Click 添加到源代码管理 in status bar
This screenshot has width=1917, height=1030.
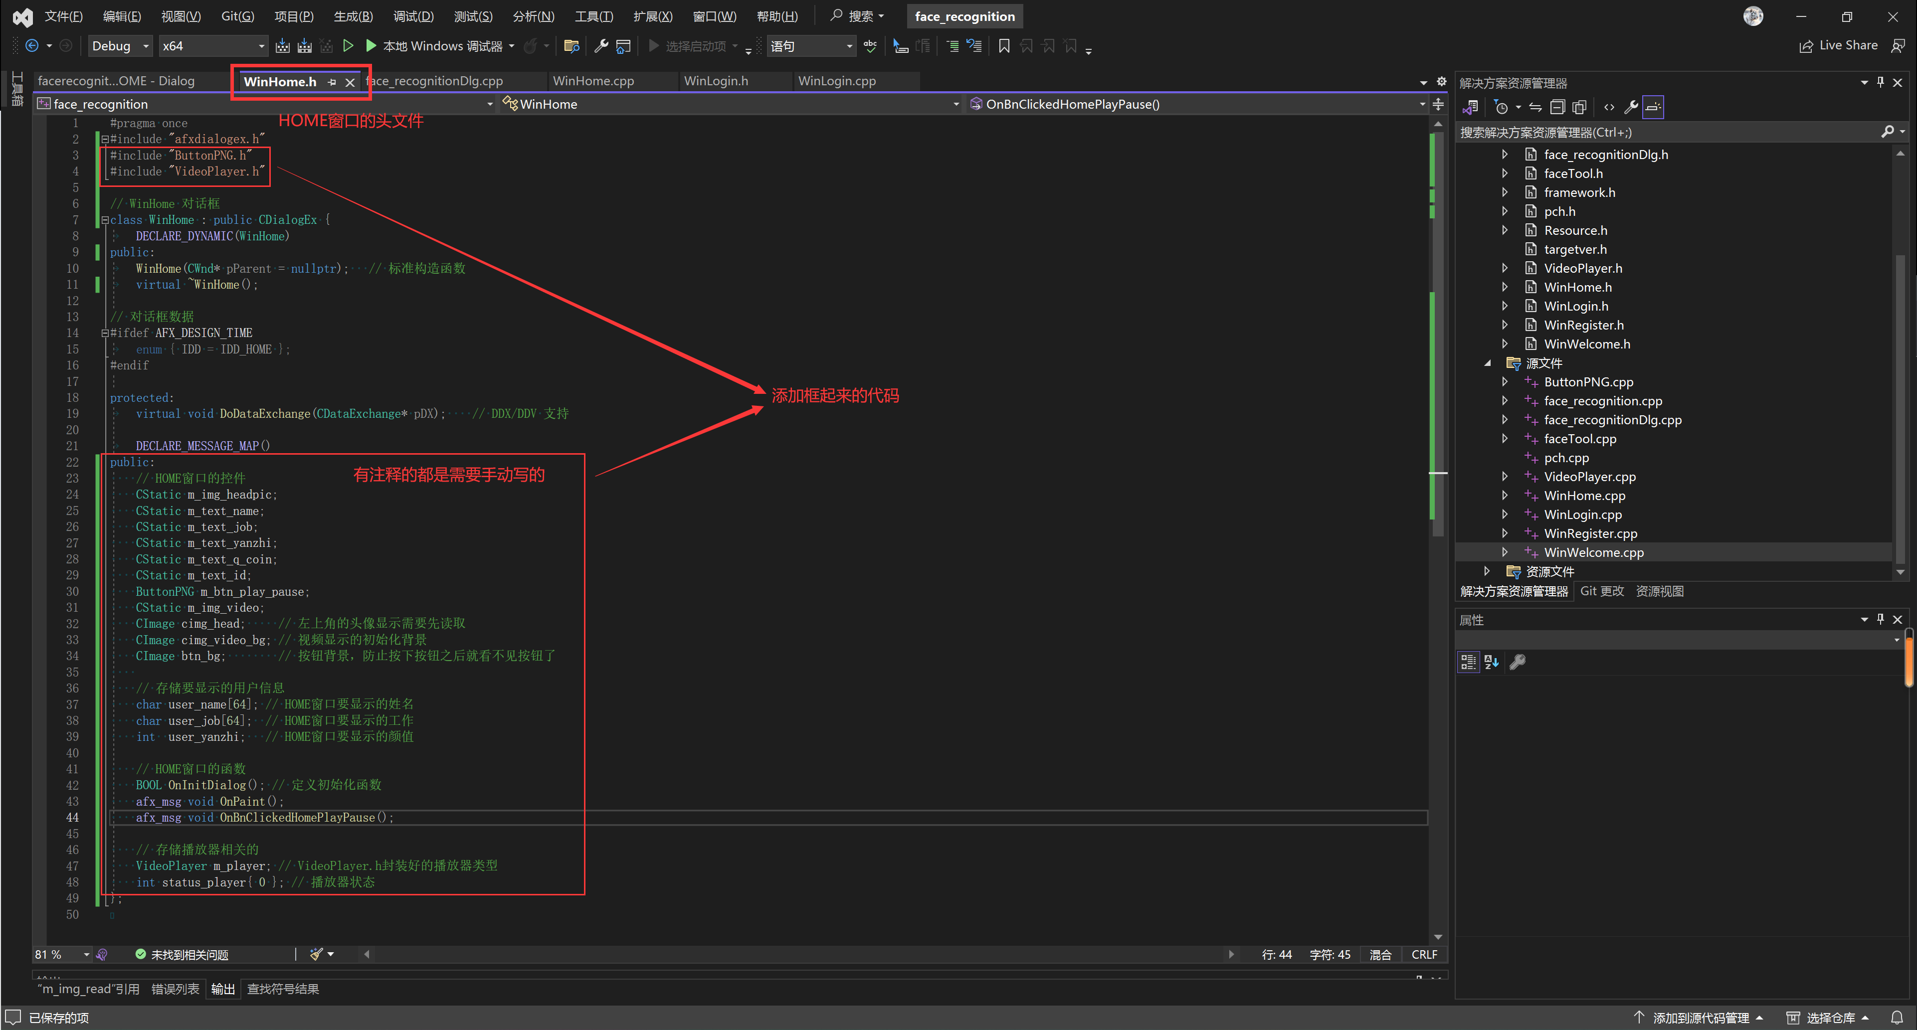[1700, 1018]
